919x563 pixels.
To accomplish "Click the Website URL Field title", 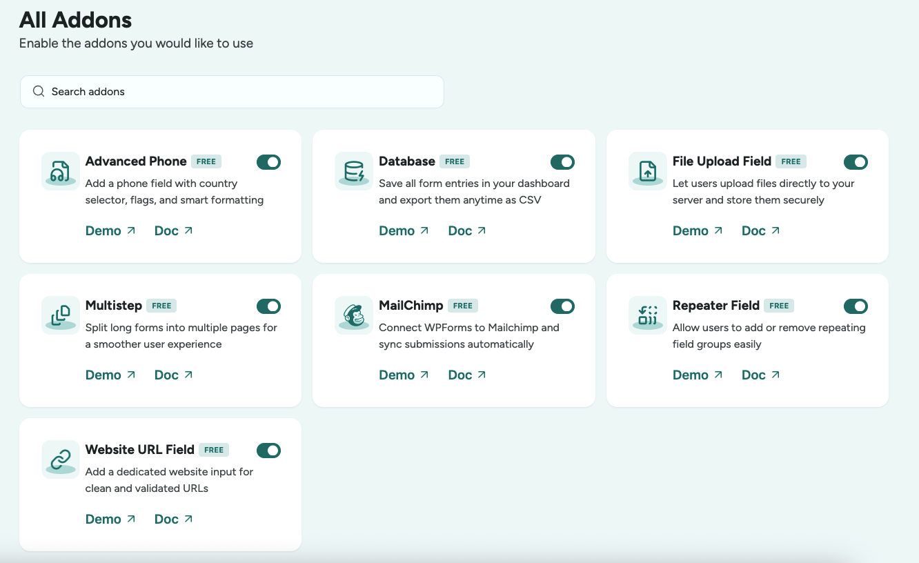I will coord(140,450).
